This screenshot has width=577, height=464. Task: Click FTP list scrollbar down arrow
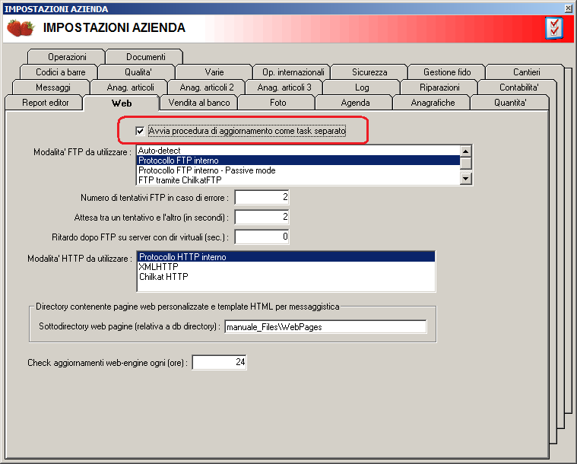pyautogui.click(x=466, y=179)
